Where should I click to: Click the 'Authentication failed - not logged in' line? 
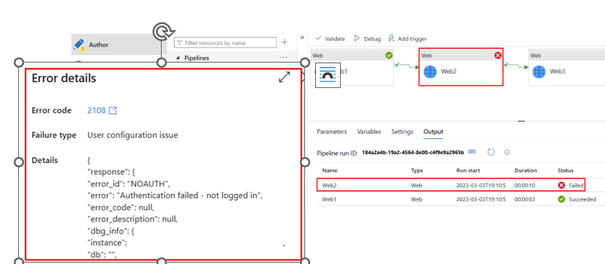click(x=175, y=195)
